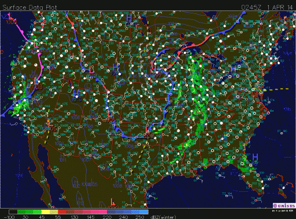
Task: Click the blue H over the northern Plains near the 1022 label
Action: (116, 68)
